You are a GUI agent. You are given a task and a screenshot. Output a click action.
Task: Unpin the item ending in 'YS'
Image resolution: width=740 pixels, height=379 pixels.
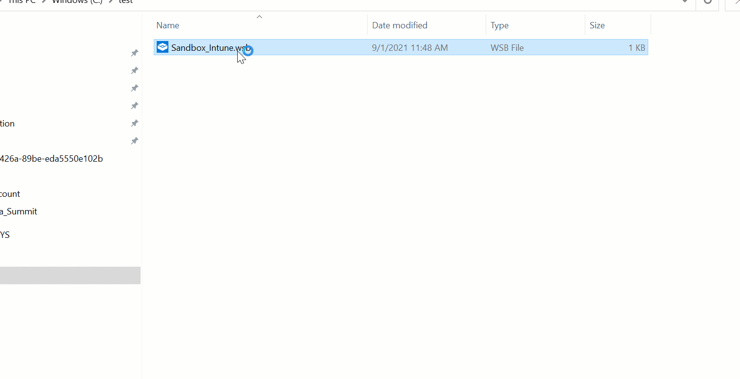135,234
